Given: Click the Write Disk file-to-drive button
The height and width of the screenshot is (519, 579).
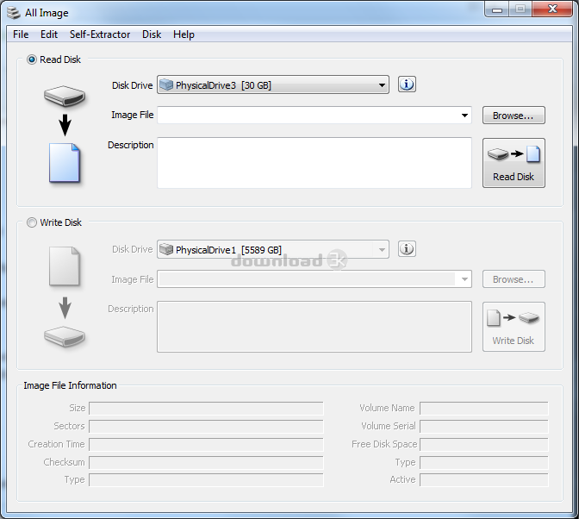Looking at the screenshot, I should 514,327.
